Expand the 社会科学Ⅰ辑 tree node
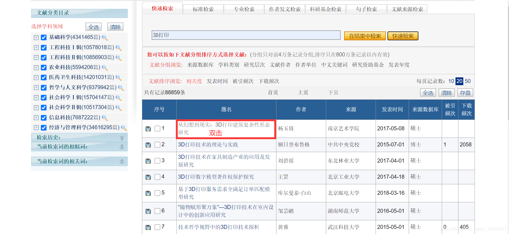Viewport: 509px width, 234px height. pos(36,98)
